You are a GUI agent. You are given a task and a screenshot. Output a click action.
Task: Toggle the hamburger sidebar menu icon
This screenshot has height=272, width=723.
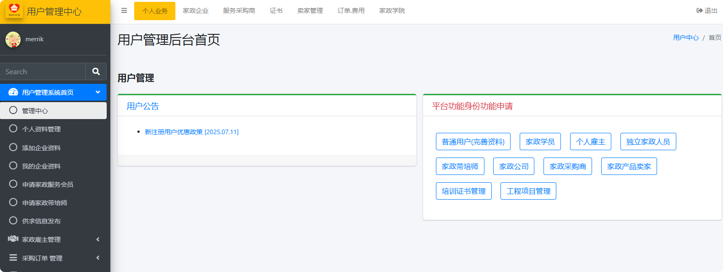124,11
